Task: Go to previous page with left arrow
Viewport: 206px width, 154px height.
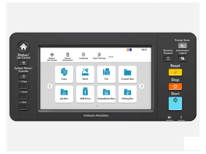Action: [50, 86]
